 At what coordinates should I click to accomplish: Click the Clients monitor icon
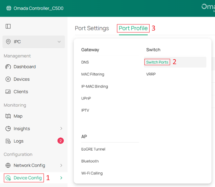pyautogui.click(x=8, y=92)
